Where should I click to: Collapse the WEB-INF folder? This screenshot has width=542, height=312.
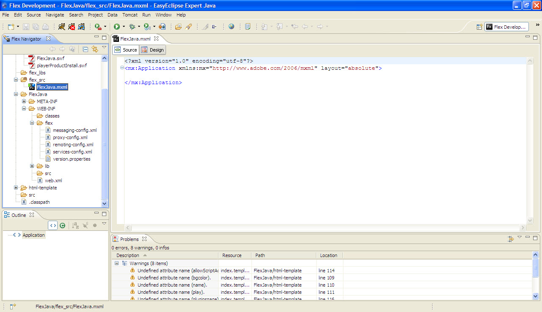click(24, 109)
